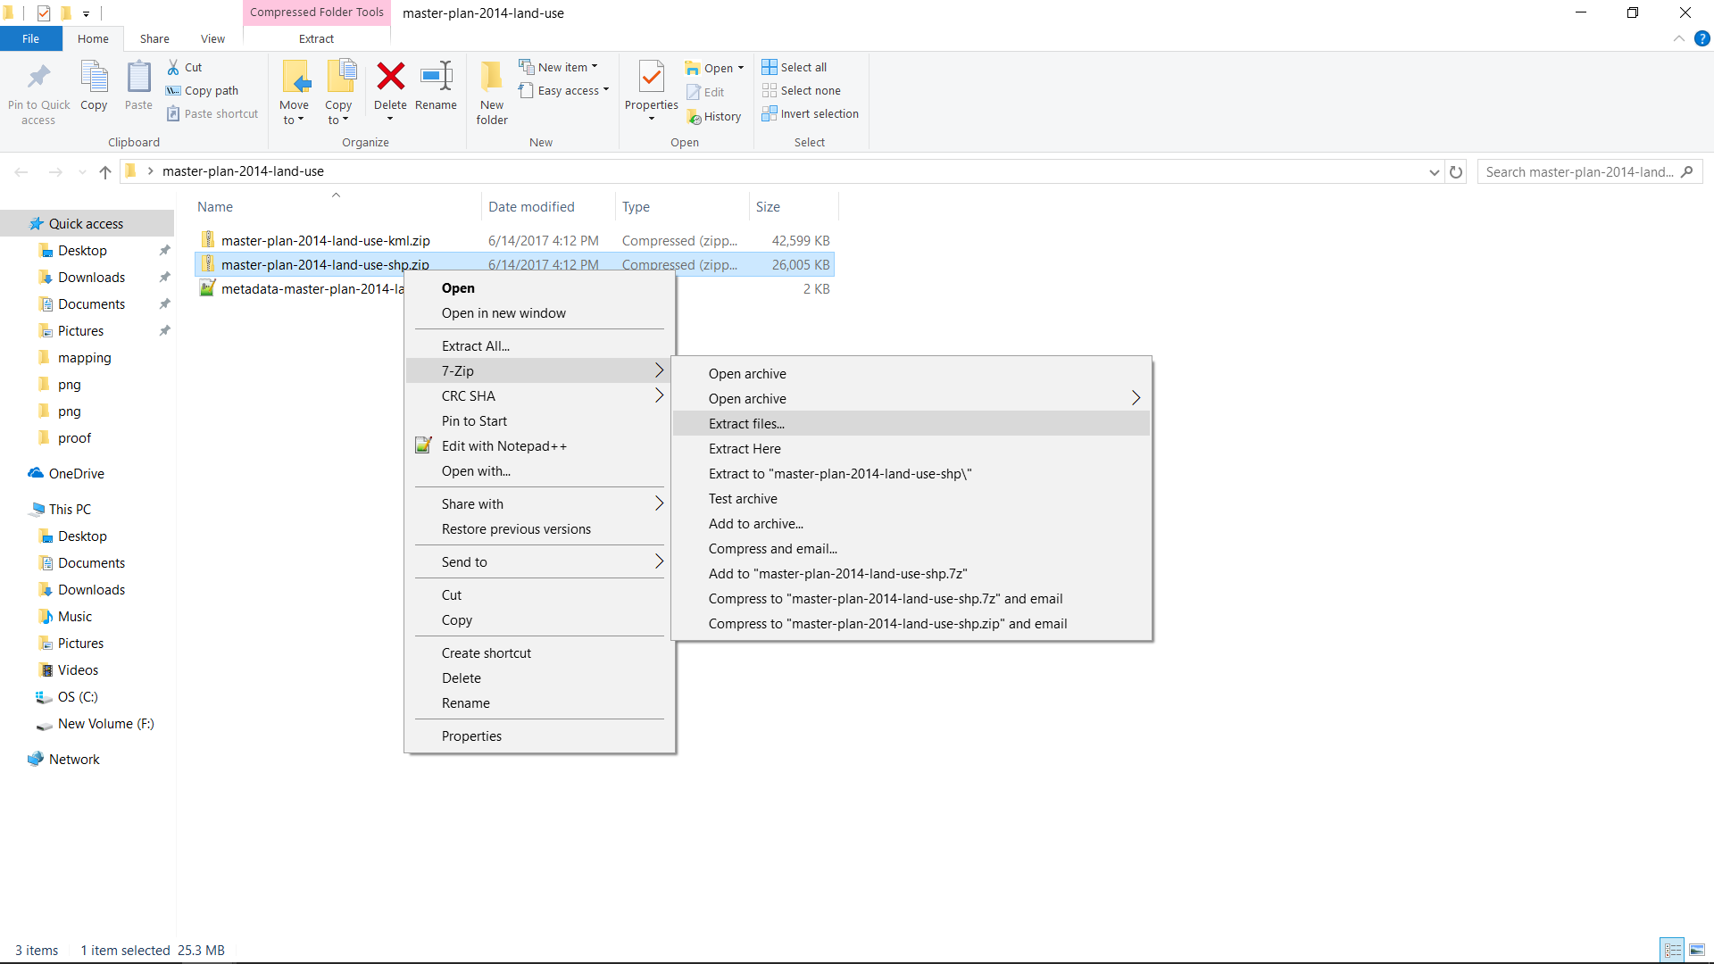1714x964 pixels.
Task: Click the Properties icon with checkmark
Action: [651, 78]
